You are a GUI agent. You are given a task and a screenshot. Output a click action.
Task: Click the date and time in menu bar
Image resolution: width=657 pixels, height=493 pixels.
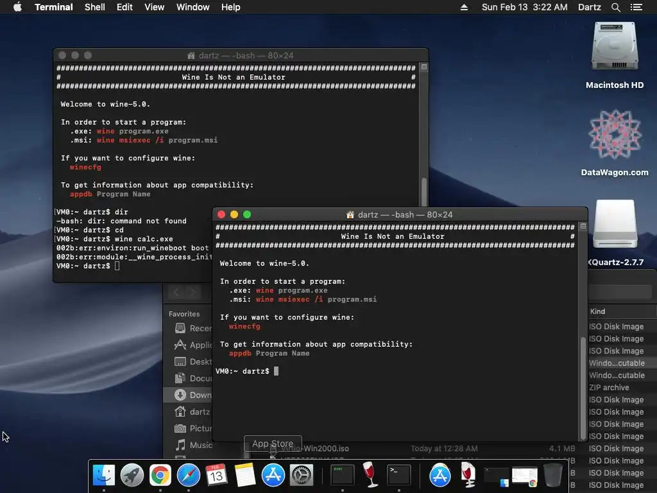pyautogui.click(x=525, y=7)
